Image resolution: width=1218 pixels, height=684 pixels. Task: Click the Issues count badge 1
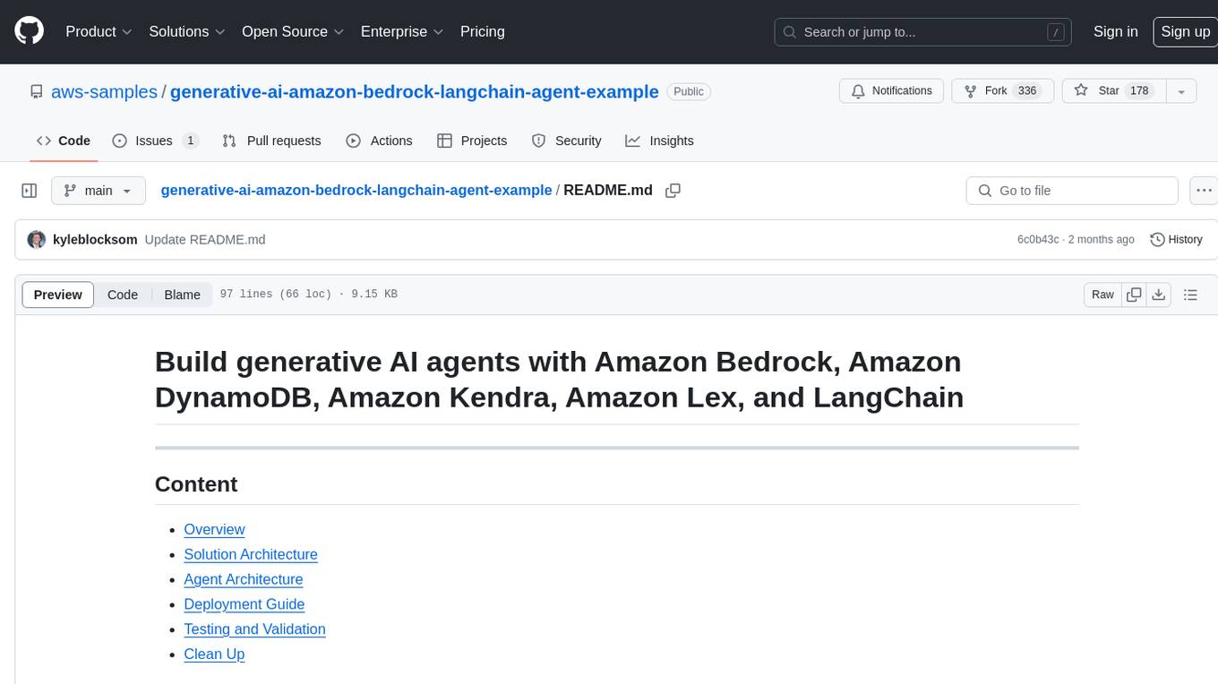(190, 141)
